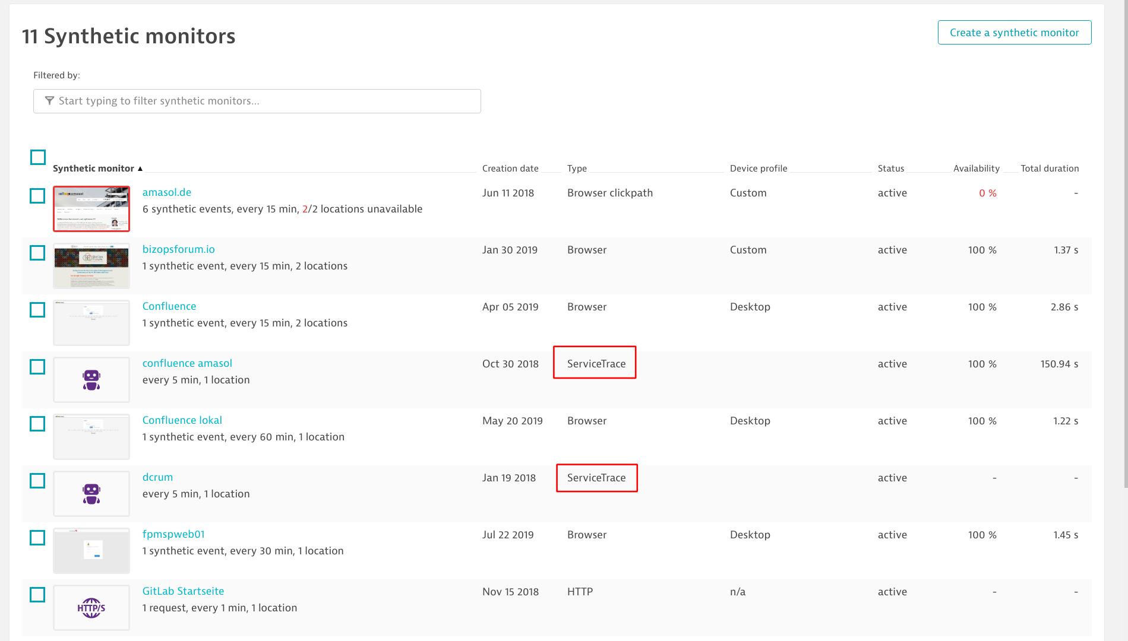Screen dimensions: 1128x641
Task: Click active status in GitLab Startseite row
Action: click(x=892, y=592)
